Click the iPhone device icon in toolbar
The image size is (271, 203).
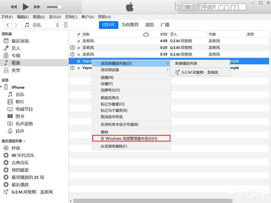coord(66,25)
